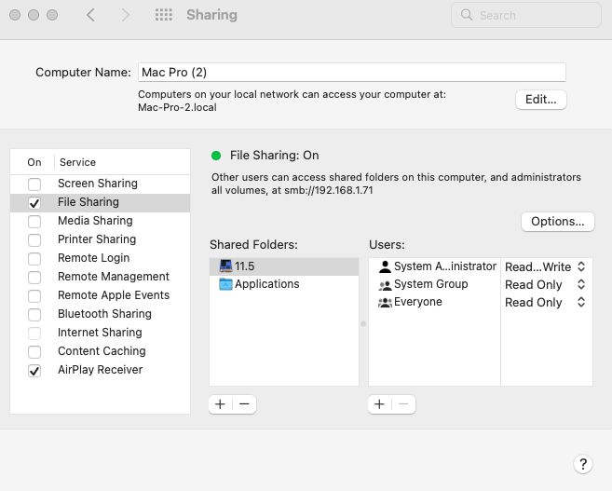
Task: Open the help question mark button
Action: pyautogui.click(x=581, y=464)
